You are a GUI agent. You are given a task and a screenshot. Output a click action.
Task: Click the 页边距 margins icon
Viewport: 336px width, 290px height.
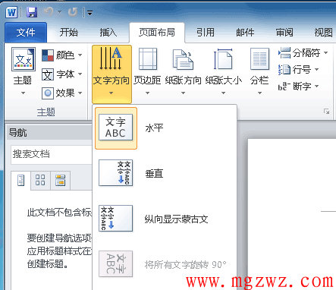(148, 59)
